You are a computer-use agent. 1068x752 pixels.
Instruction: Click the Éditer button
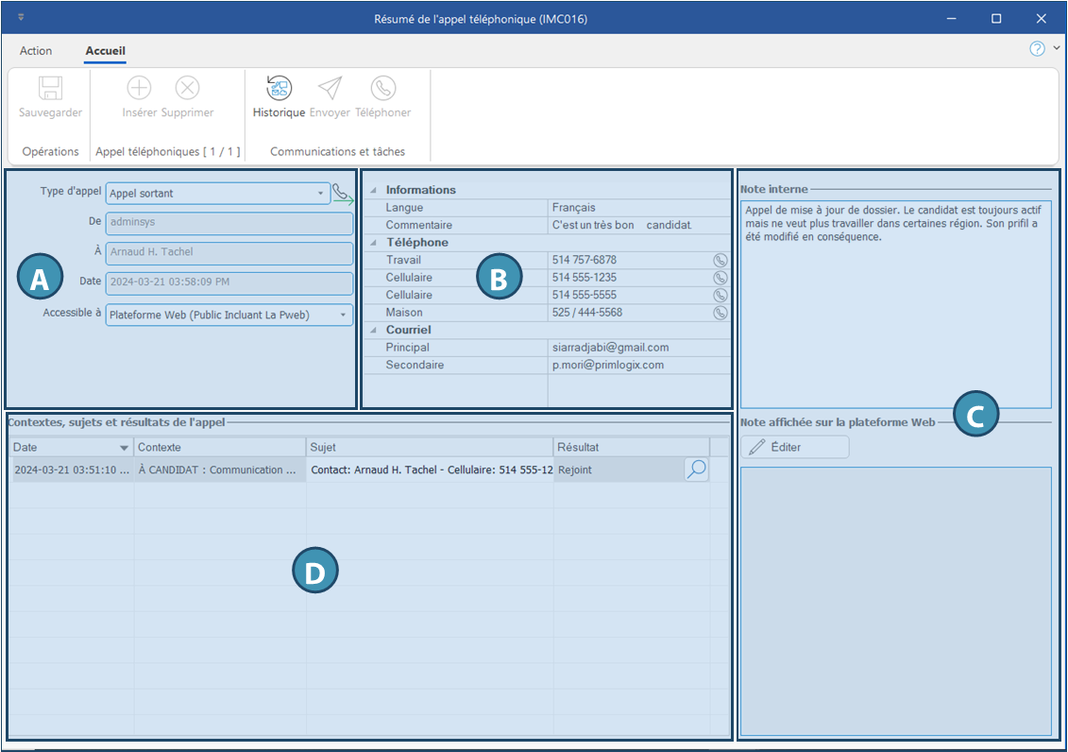tap(794, 447)
